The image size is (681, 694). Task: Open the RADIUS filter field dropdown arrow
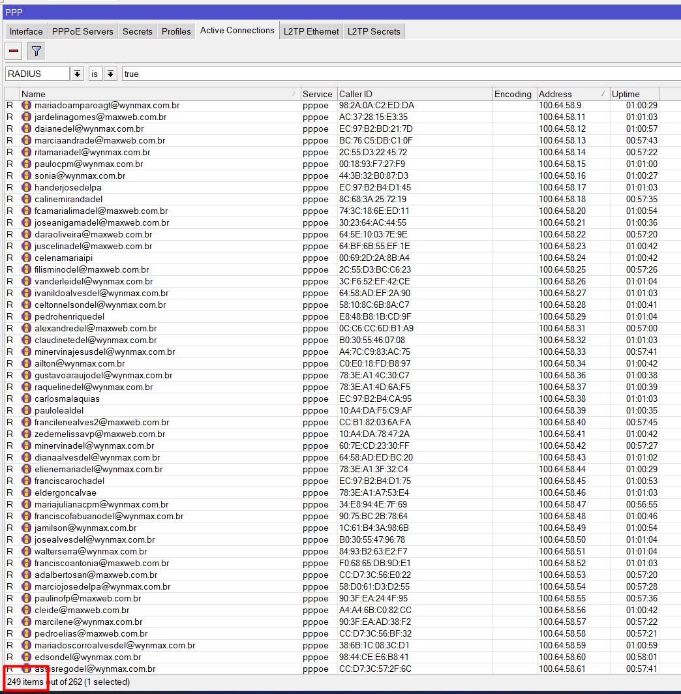click(x=77, y=74)
